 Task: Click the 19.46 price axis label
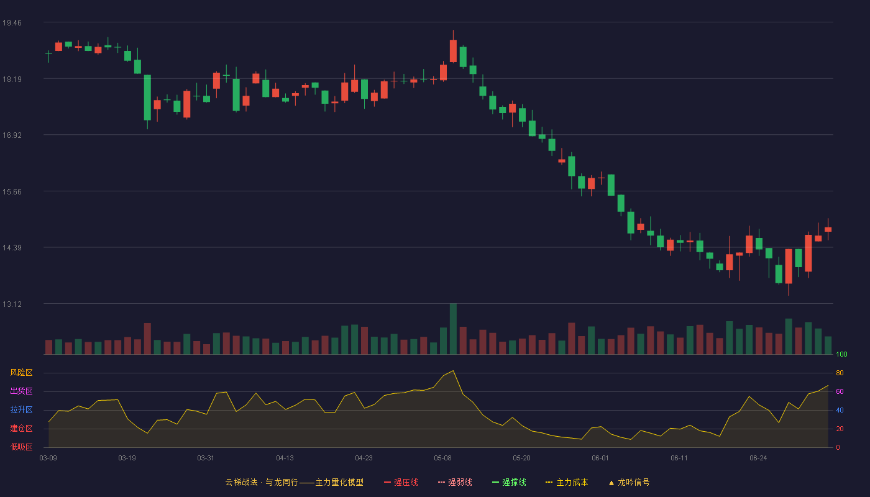click(12, 23)
